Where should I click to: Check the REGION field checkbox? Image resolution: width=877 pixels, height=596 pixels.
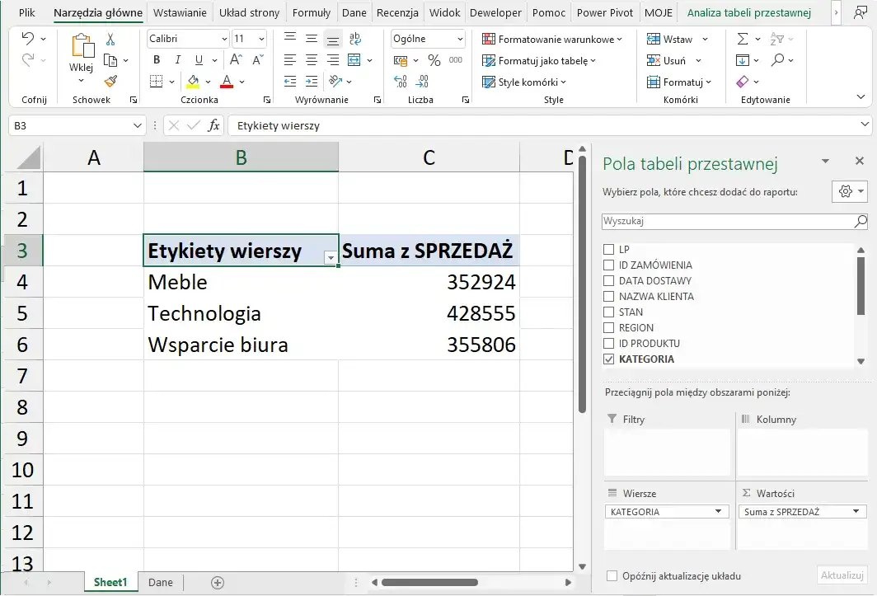point(609,327)
